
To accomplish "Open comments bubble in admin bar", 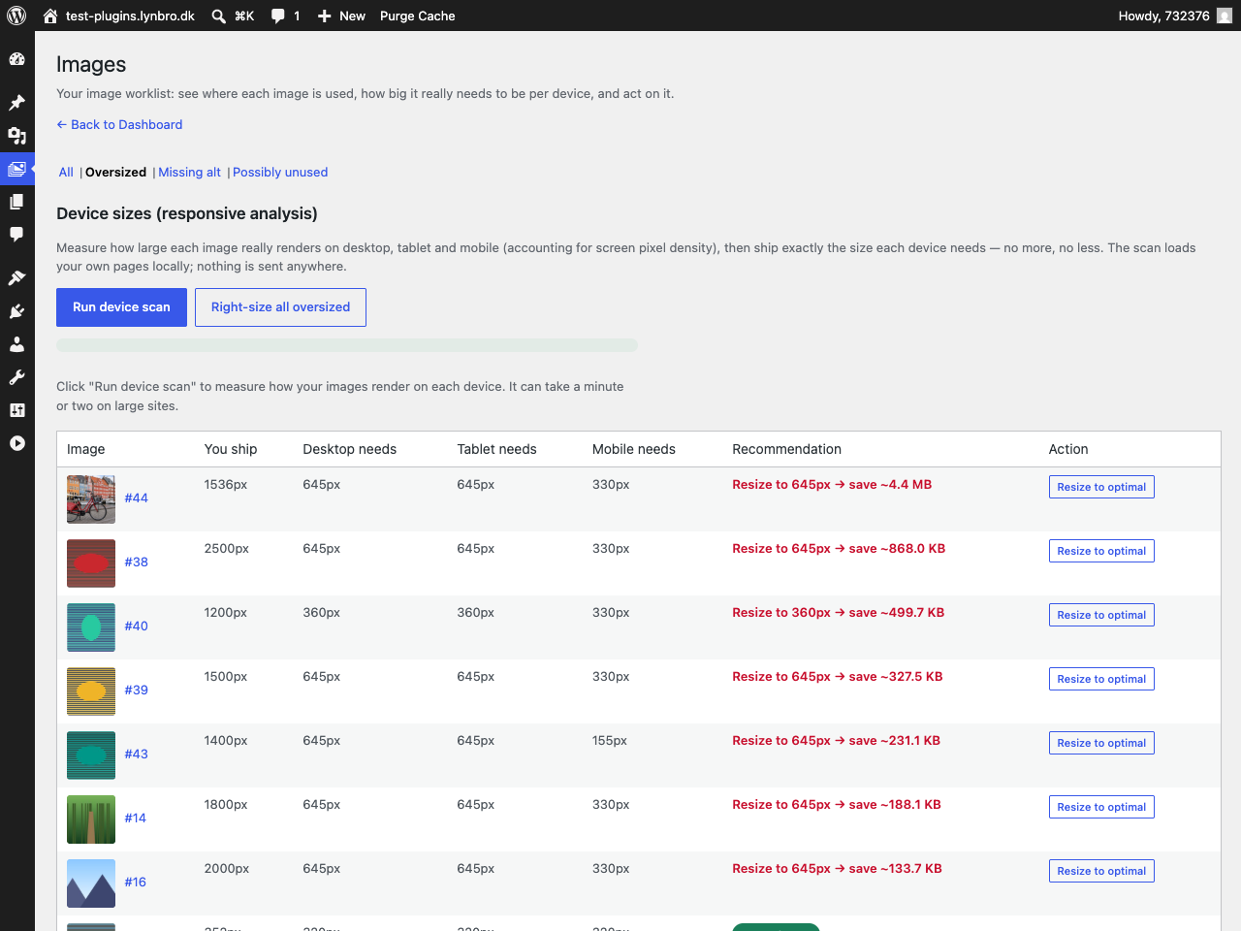I will coord(285,16).
